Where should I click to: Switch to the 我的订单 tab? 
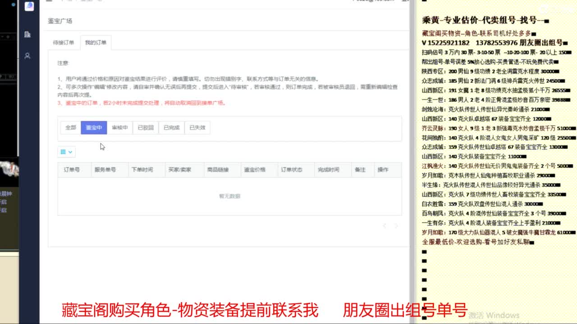tap(96, 43)
